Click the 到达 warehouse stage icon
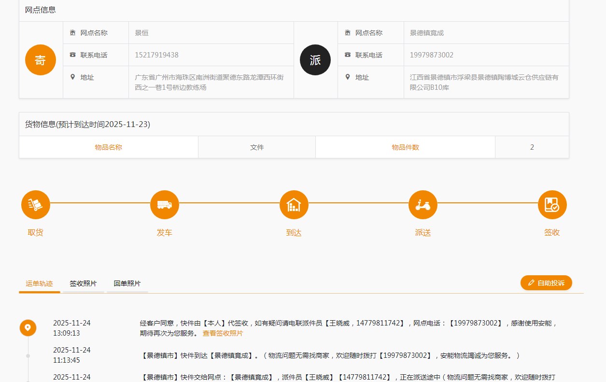 pyautogui.click(x=294, y=205)
